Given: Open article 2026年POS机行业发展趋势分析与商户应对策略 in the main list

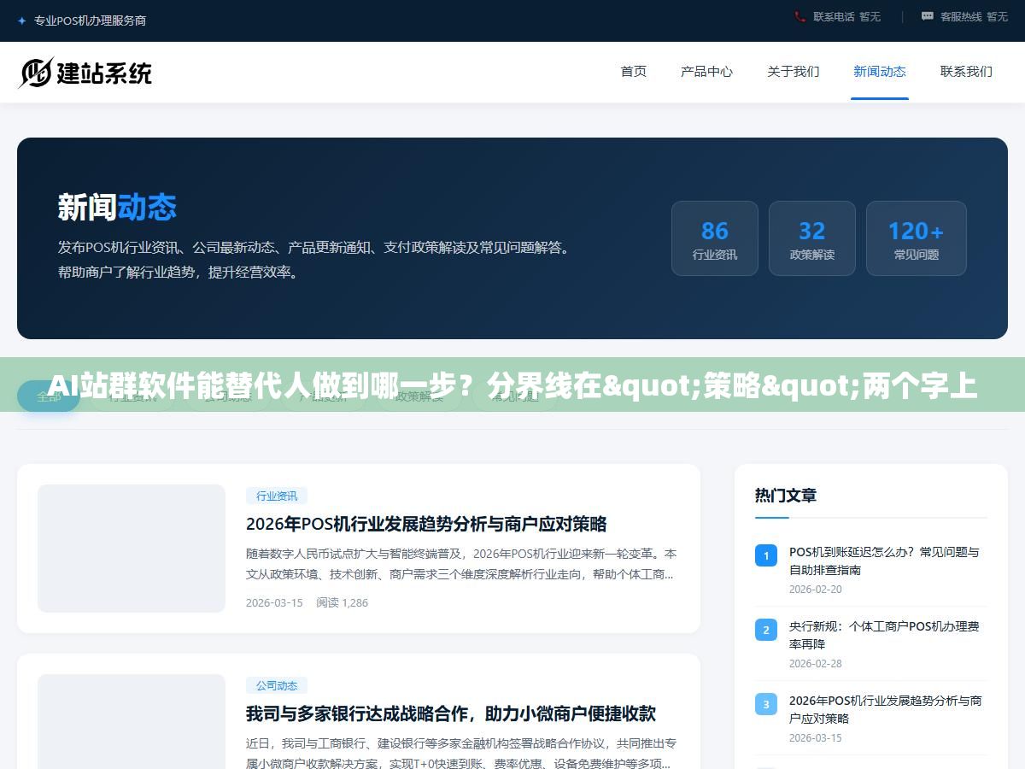Looking at the screenshot, I should coord(426,524).
